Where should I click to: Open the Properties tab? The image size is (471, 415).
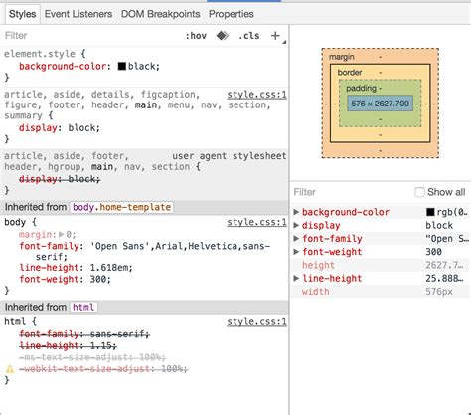point(232,14)
